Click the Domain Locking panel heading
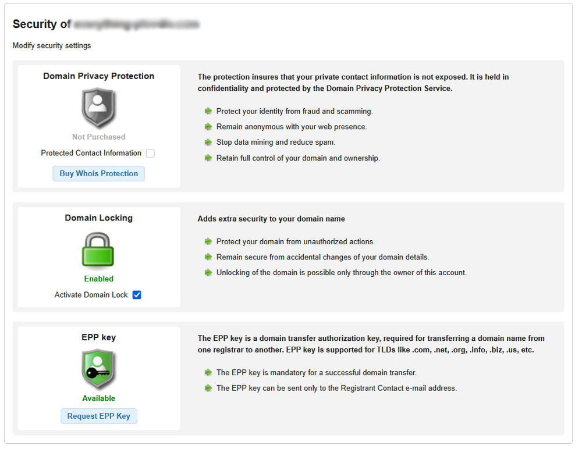 point(98,218)
